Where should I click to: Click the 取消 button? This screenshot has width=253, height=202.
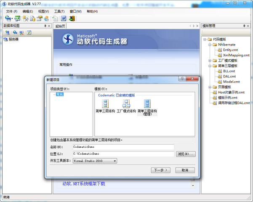pyautogui.click(x=185, y=170)
